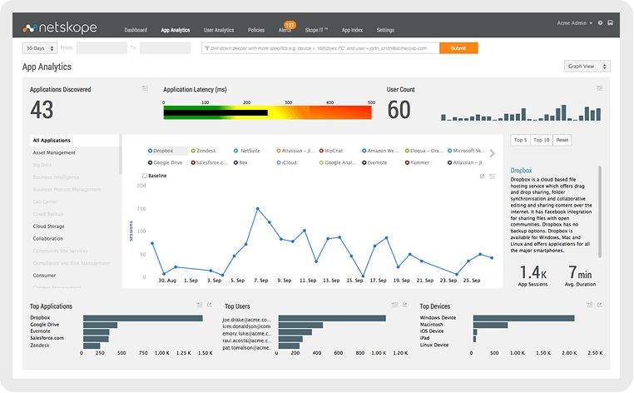This screenshot has height=393, width=634.
Task: Click the Windows Device bar in Top Devices
Action: click(523, 319)
